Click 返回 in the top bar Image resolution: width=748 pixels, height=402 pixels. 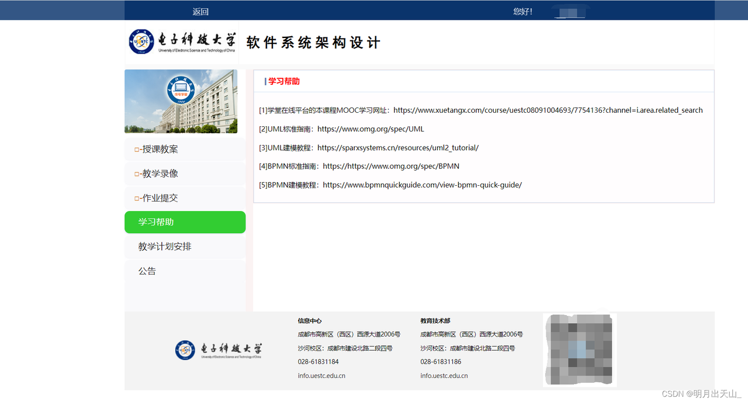click(x=200, y=12)
